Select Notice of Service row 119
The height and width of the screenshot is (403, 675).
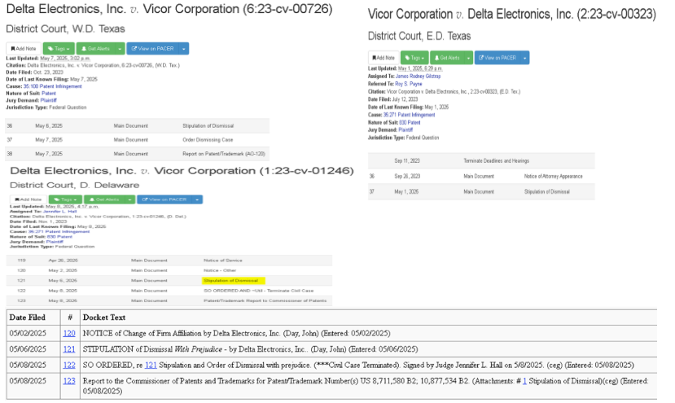[x=169, y=261]
